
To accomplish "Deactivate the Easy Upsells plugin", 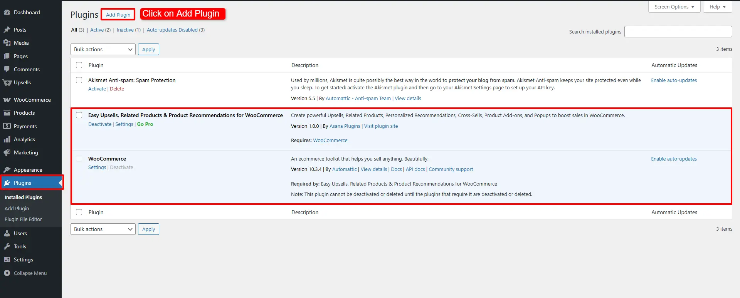I will [100, 124].
